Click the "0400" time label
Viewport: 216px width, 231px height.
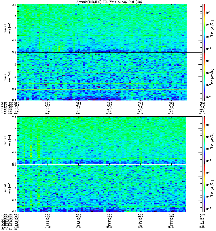point(17,227)
